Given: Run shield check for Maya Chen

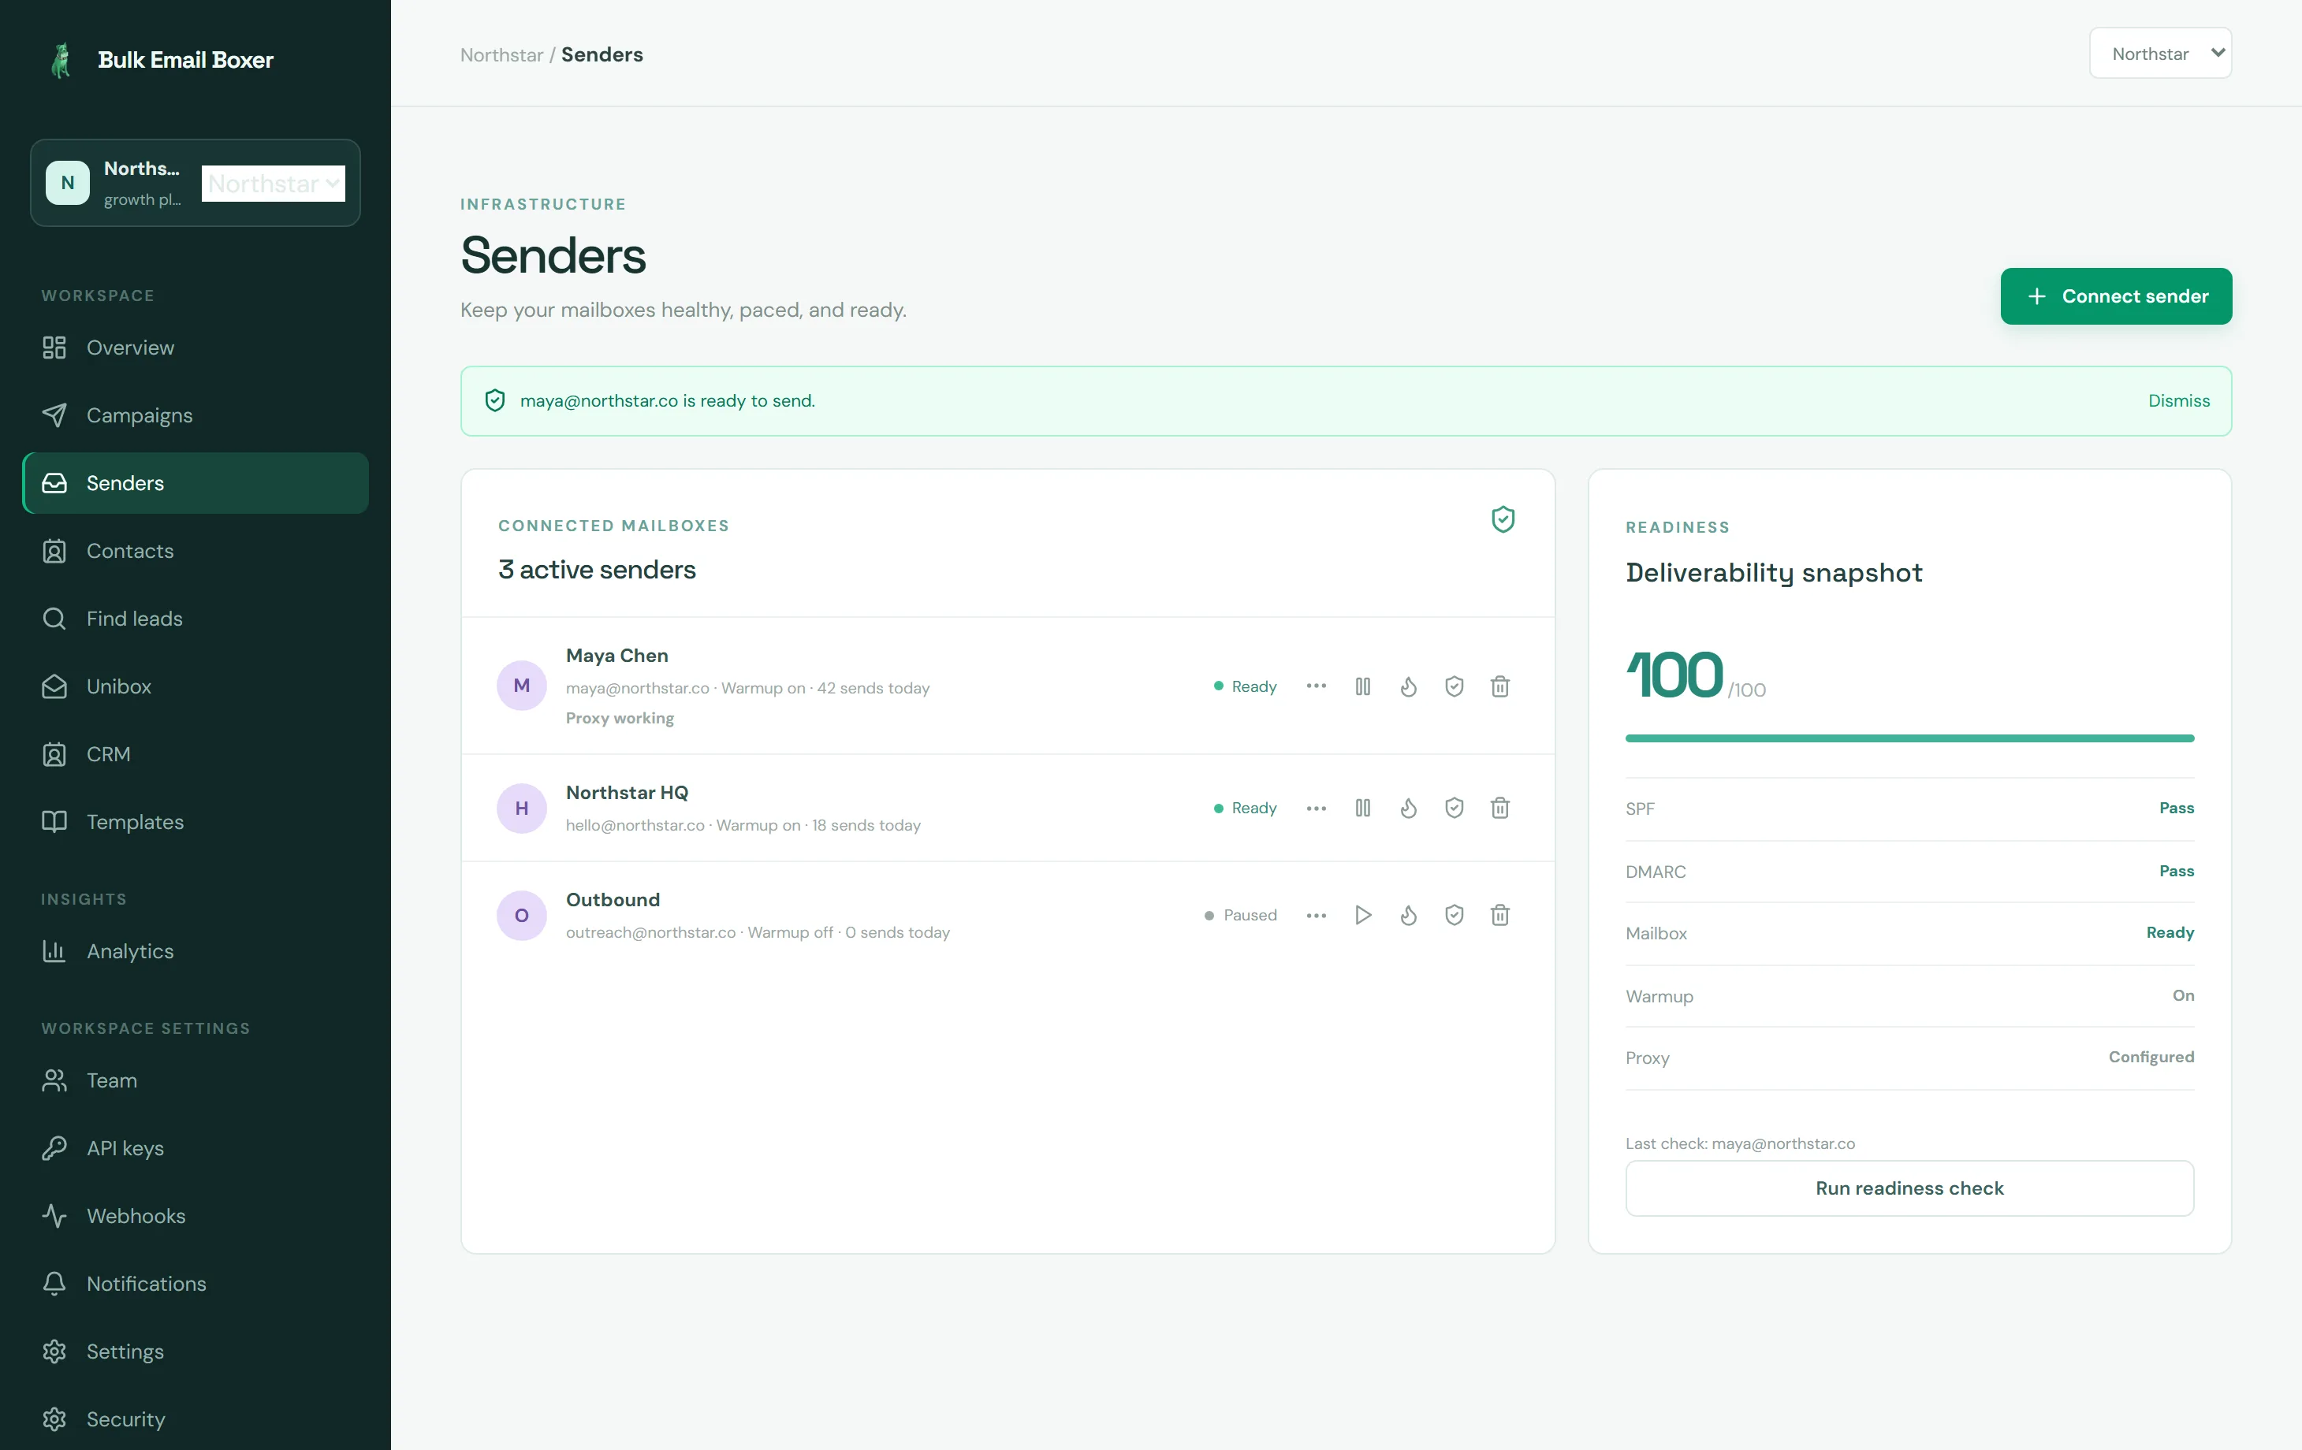Looking at the screenshot, I should click(x=1454, y=686).
